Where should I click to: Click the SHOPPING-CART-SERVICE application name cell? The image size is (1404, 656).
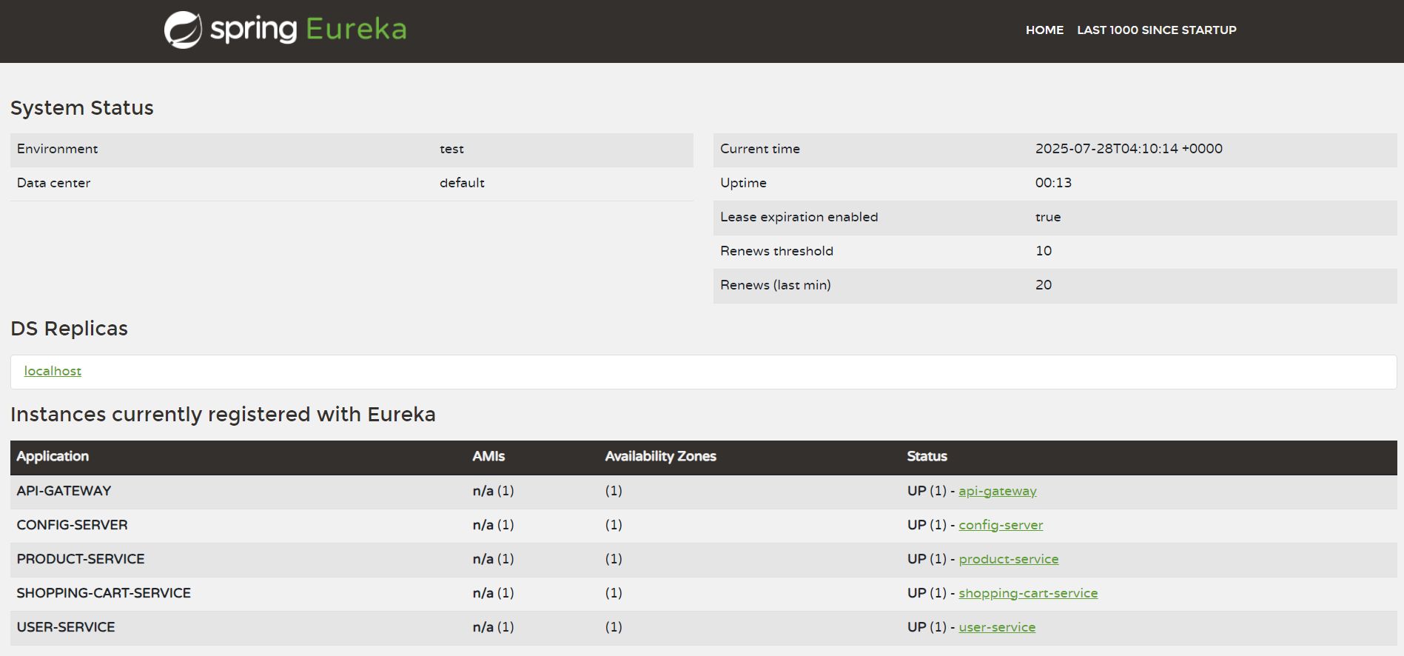(x=104, y=593)
